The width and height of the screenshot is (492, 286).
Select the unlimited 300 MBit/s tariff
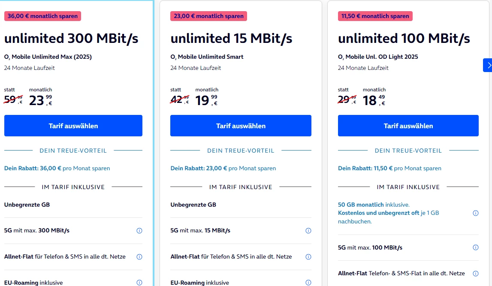tap(73, 126)
